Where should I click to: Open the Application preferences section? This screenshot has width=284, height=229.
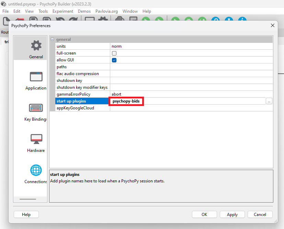(36, 81)
